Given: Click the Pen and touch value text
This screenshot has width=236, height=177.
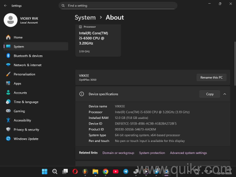Looking at the screenshot, I should pos(150,141).
